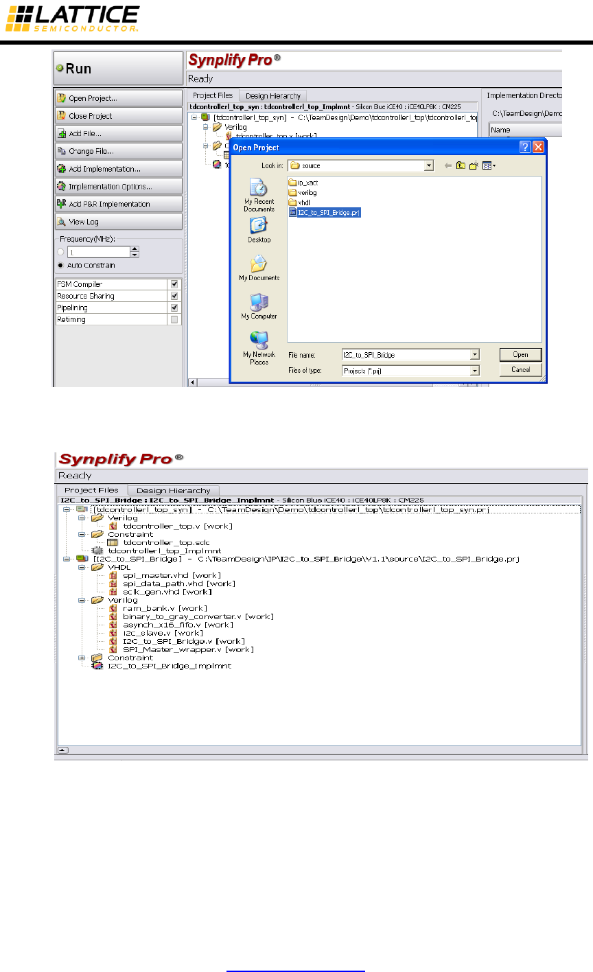Click the File name text field

click(x=406, y=354)
